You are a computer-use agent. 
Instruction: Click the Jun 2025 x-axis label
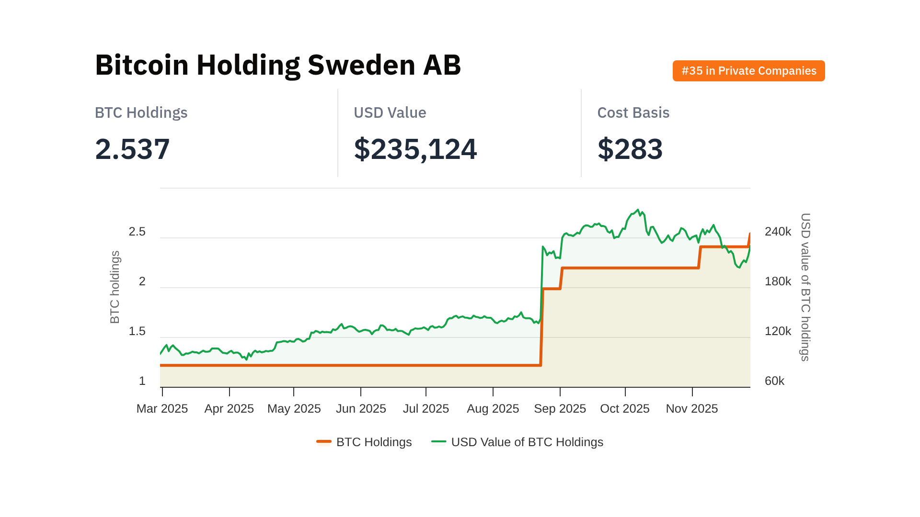point(361,408)
